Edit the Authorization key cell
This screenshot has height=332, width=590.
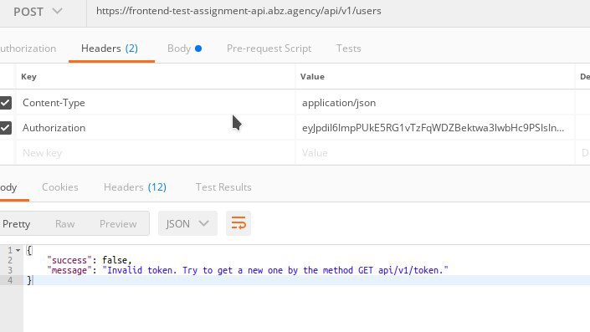point(156,128)
